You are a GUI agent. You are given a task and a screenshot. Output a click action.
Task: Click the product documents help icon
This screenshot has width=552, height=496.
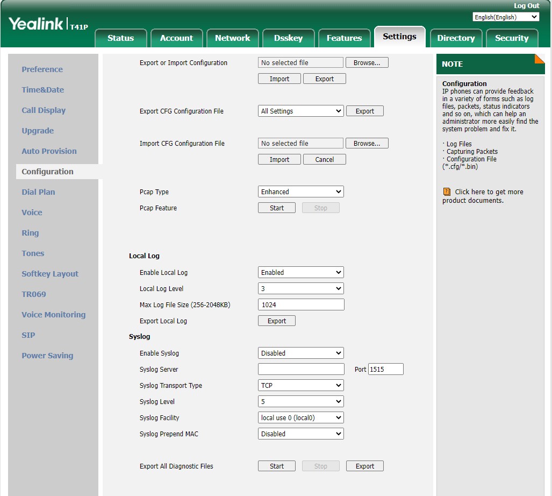[447, 192]
